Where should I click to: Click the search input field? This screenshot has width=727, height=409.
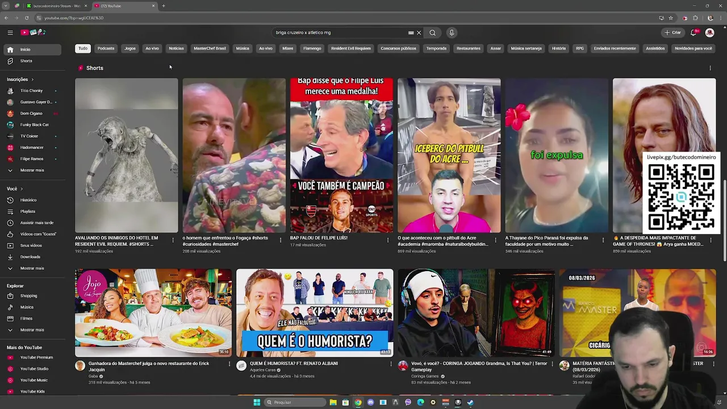[340, 32]
